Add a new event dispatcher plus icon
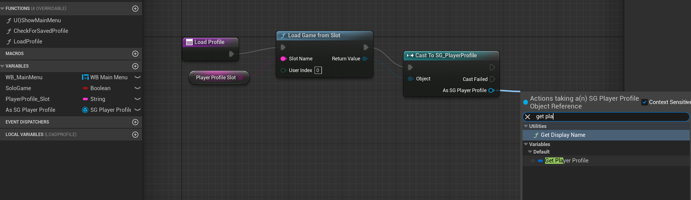Screen dimensions: 691x200 pos(135,122)
